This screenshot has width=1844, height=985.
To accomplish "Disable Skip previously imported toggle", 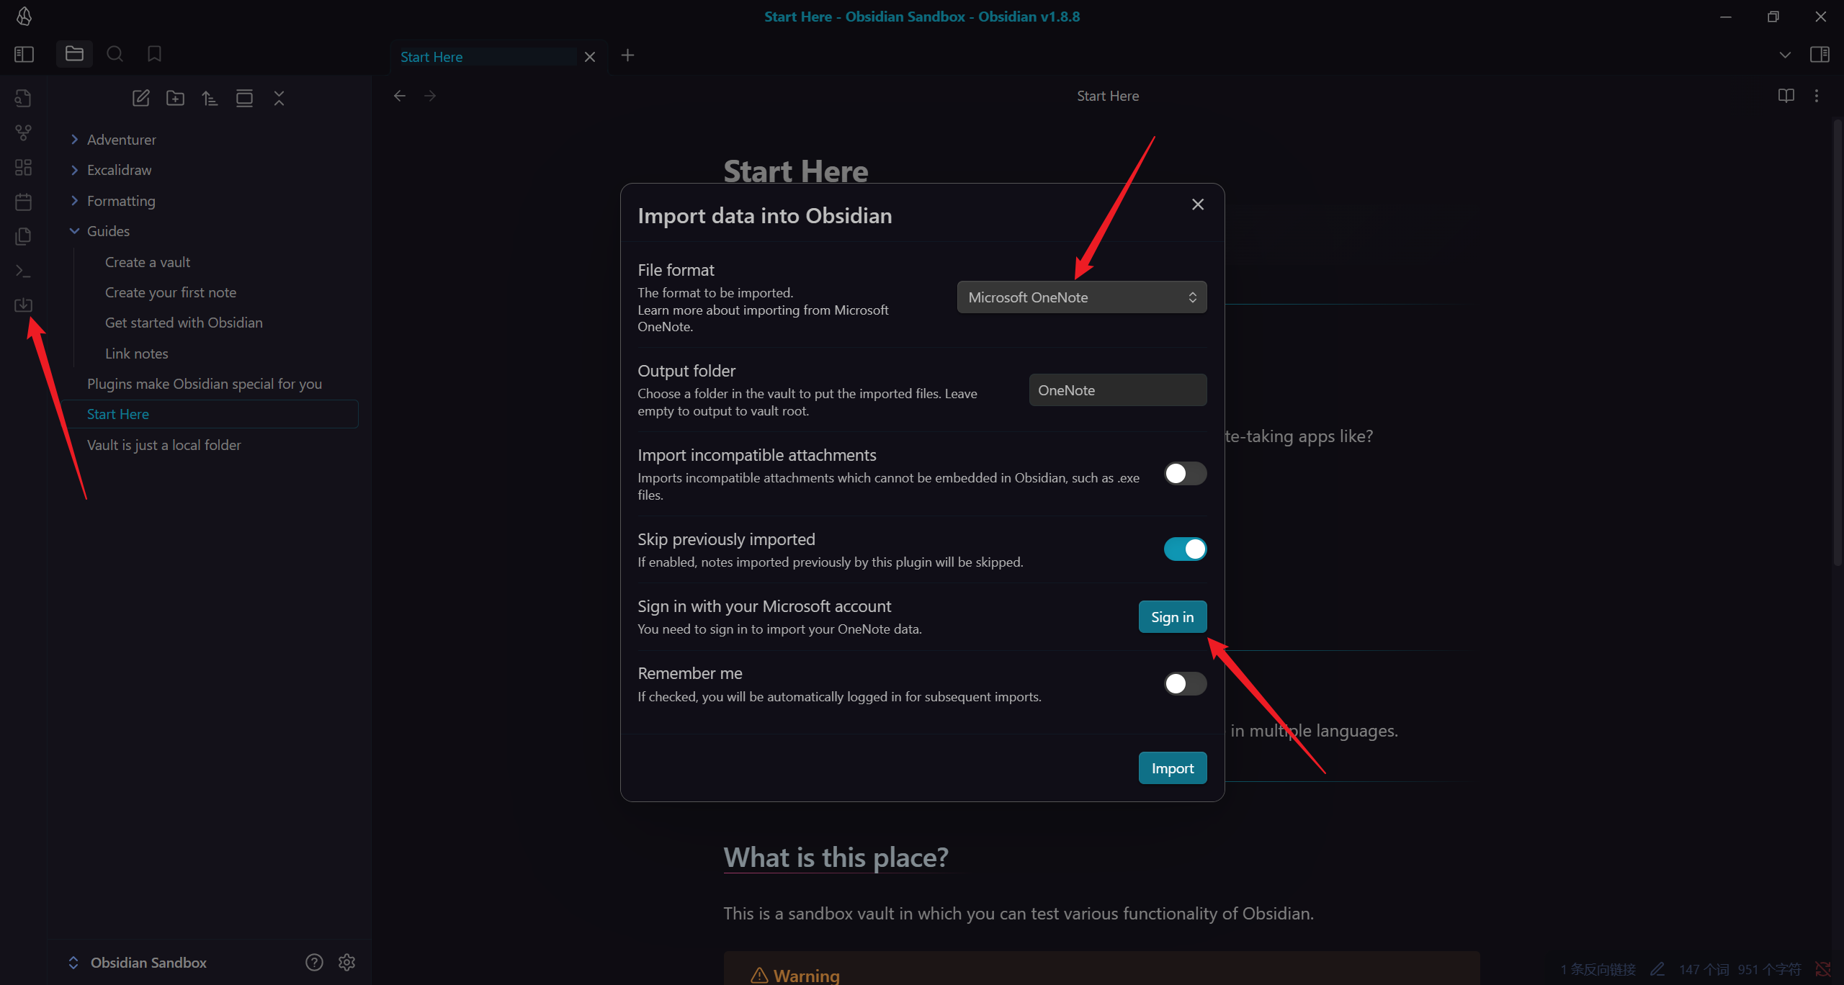I will pos(1185,549).
